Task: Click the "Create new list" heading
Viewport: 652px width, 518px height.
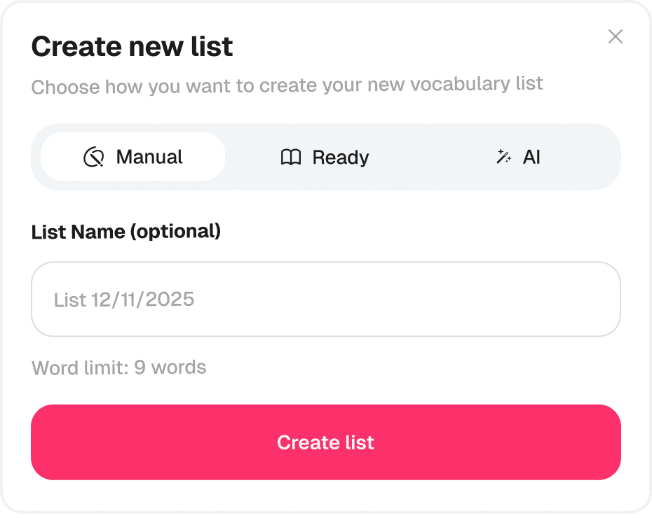Action: (x=132, y=47)
